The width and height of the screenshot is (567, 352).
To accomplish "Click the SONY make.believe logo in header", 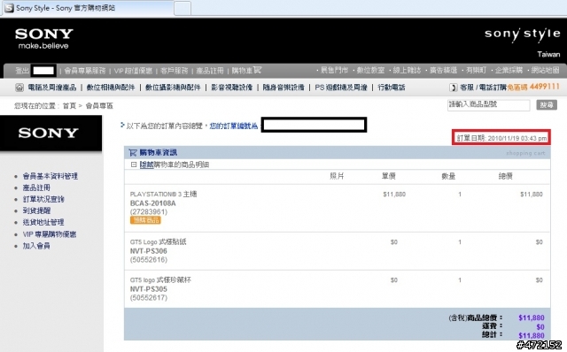I will tap(43, 39).
